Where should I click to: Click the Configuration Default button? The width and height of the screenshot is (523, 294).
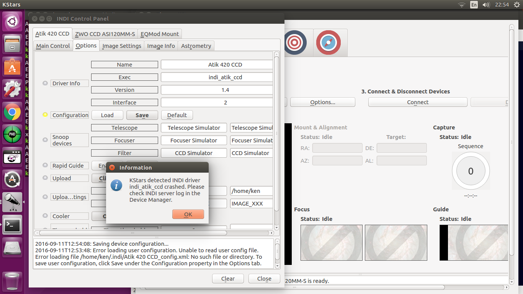click(177, 115)
